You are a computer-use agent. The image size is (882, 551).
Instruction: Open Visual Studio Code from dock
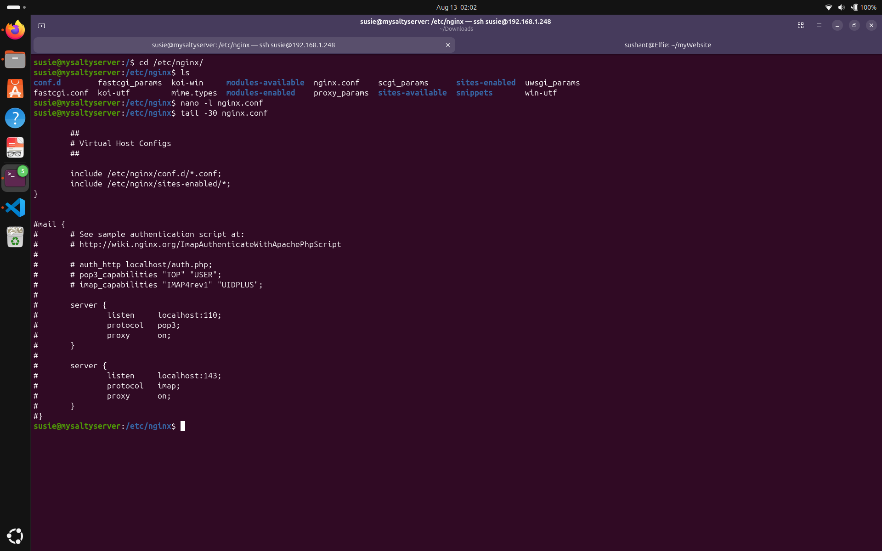tap(15, 208)
